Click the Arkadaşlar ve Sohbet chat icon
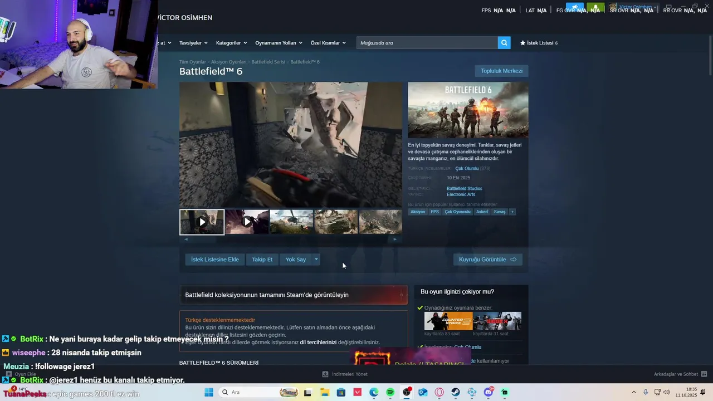Image resolution: width=713 pixels, height=401 pixels. (x=704, y=374)
